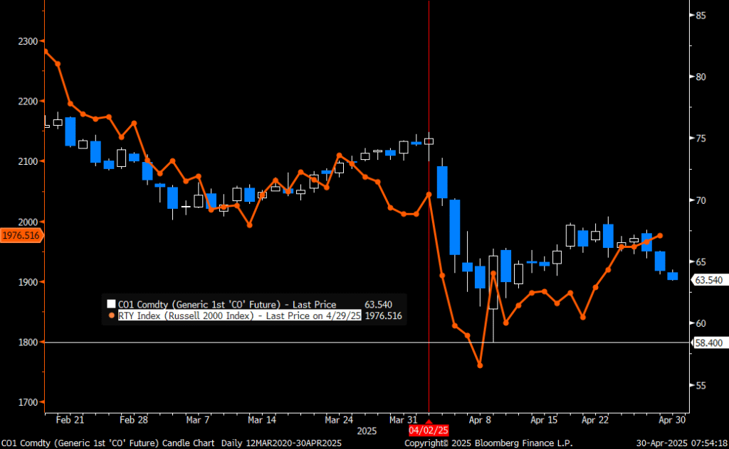Click the 2200 left axis label
The image size is (729, 449).
(28, 101)
